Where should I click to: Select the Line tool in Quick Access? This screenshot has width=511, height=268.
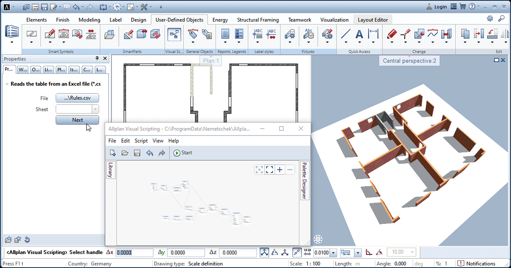click(x=346, y=34)
